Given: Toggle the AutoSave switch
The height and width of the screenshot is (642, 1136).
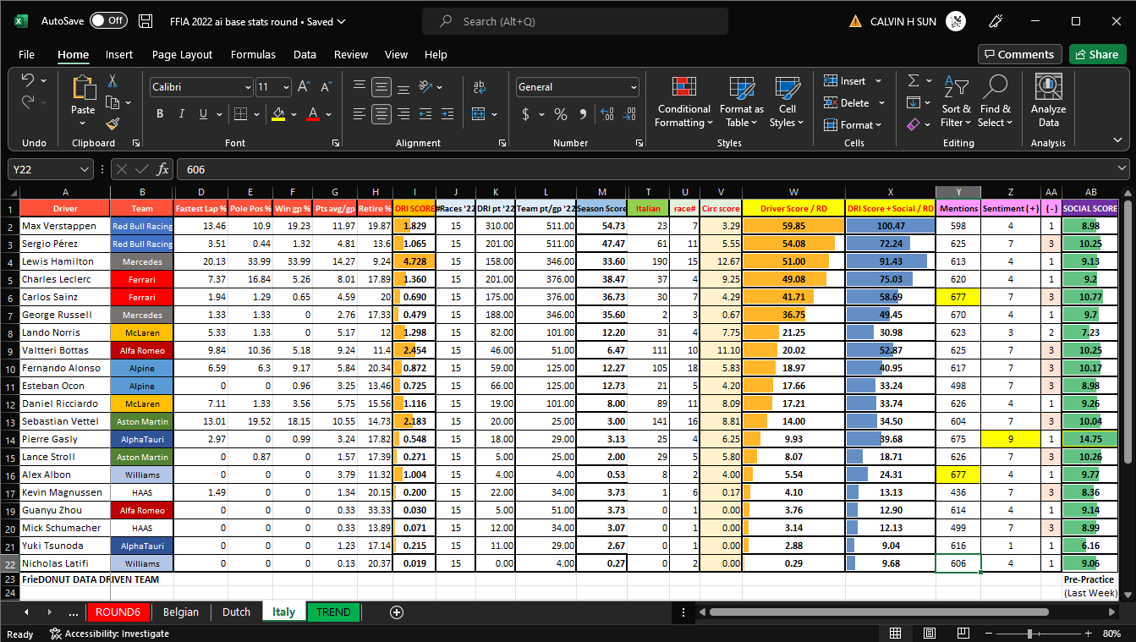Looking at the screenshot, I should pos(108,21).
